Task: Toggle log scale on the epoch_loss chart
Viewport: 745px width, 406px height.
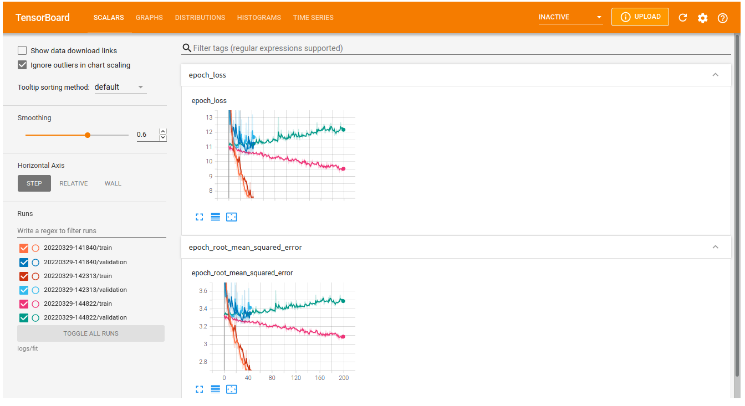Action: 215,217
